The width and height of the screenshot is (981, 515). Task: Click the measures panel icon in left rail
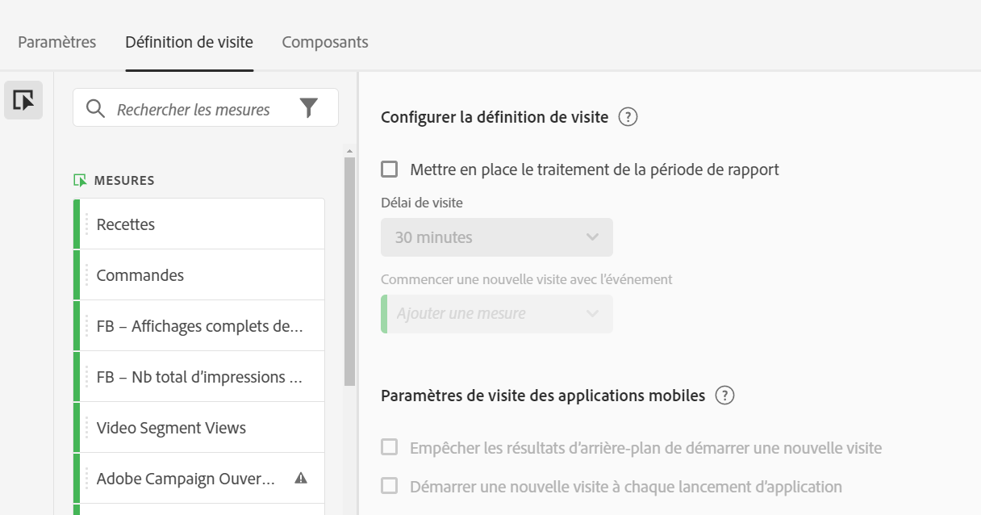coord(23,100)
